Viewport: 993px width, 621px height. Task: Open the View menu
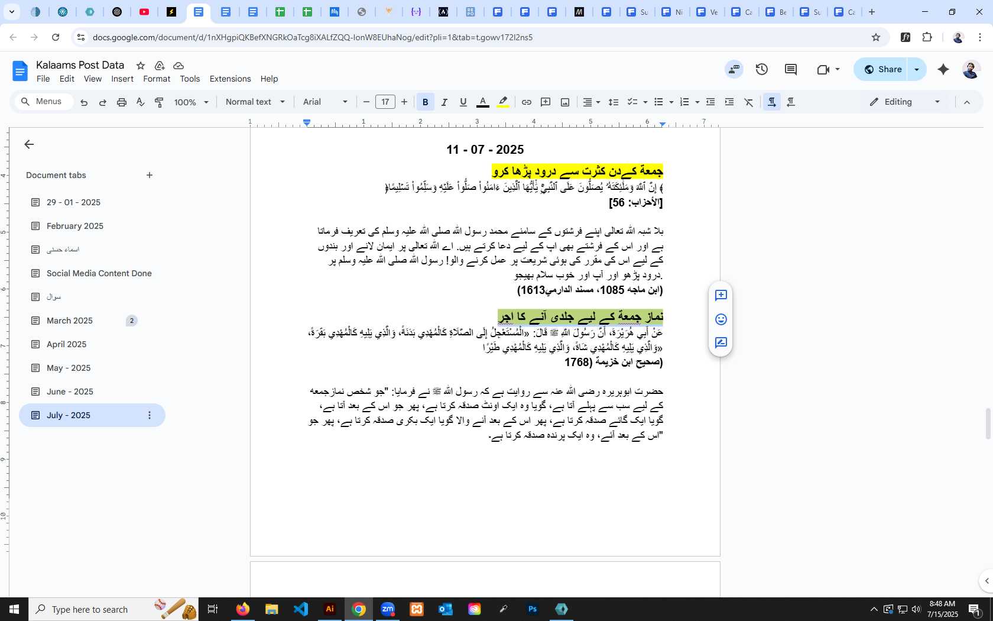(92, 79)
